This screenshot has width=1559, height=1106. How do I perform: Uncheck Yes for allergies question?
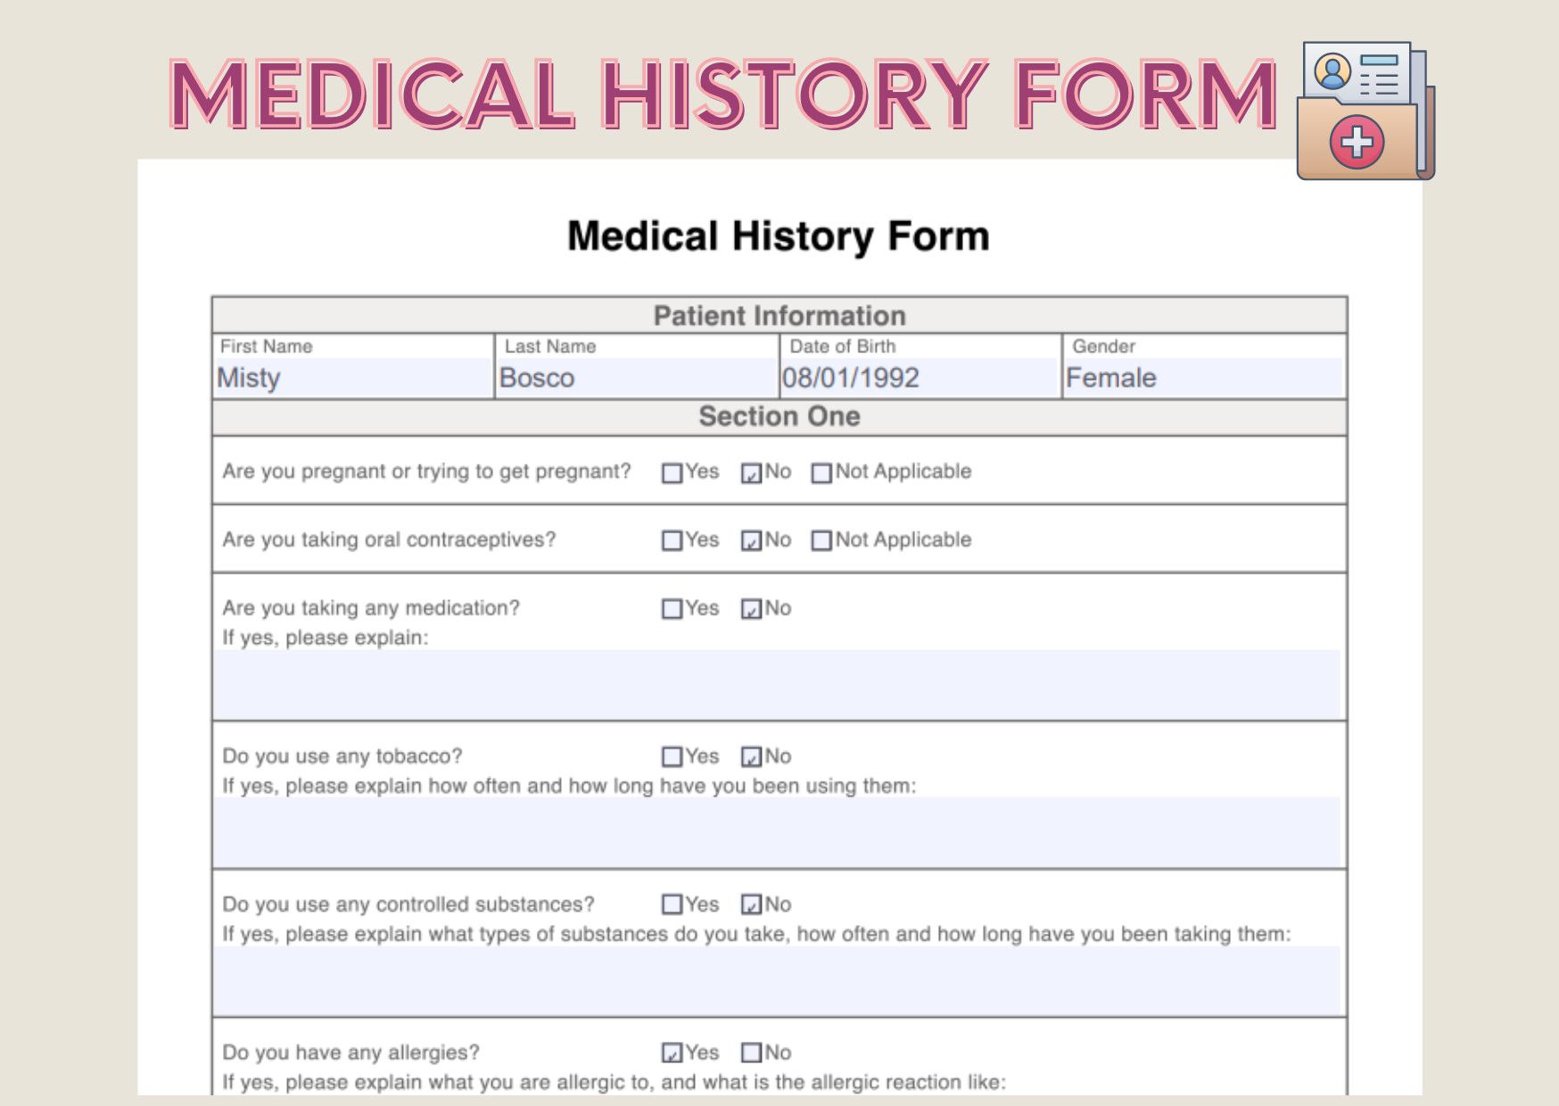click(672, 1053)
